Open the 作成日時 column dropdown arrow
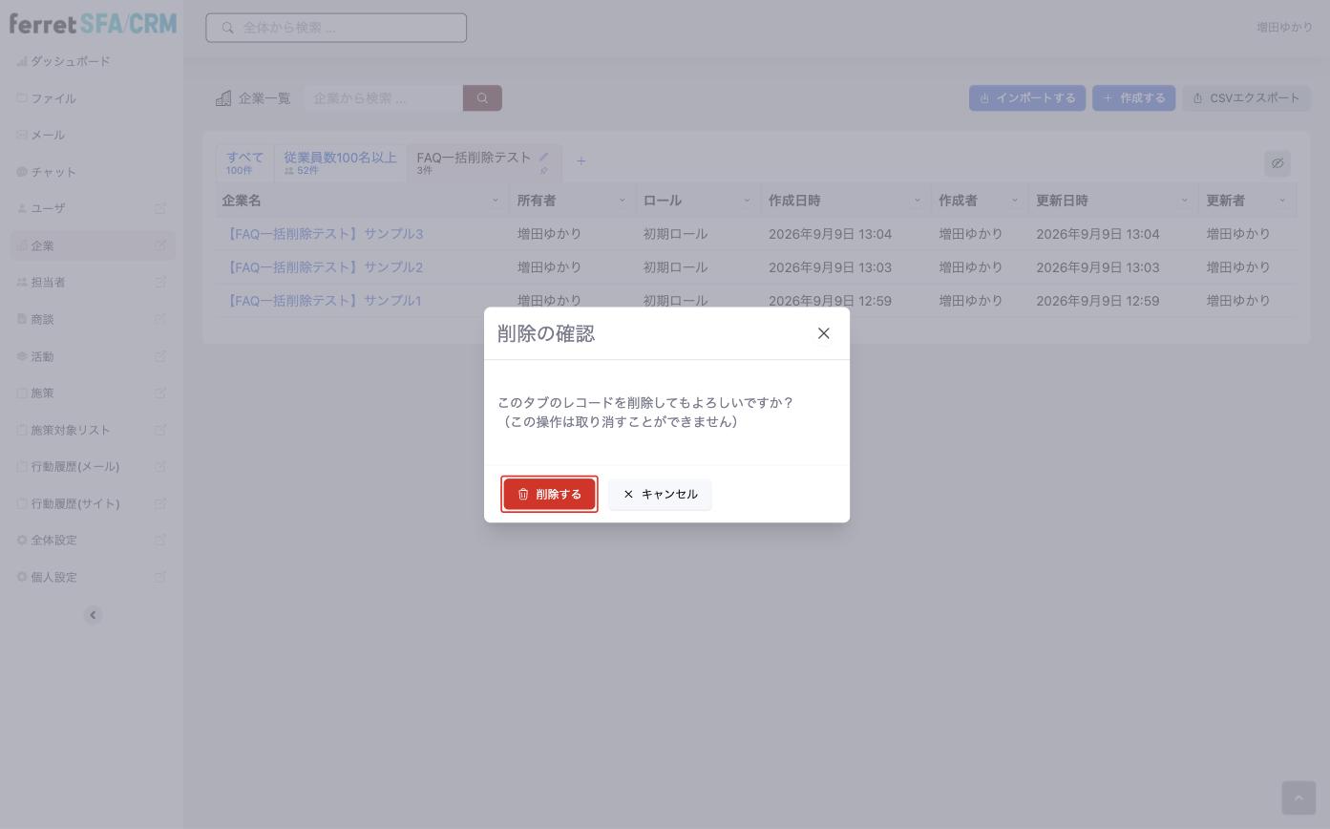This screenshot has height=829, width=1330. point(917,201)
